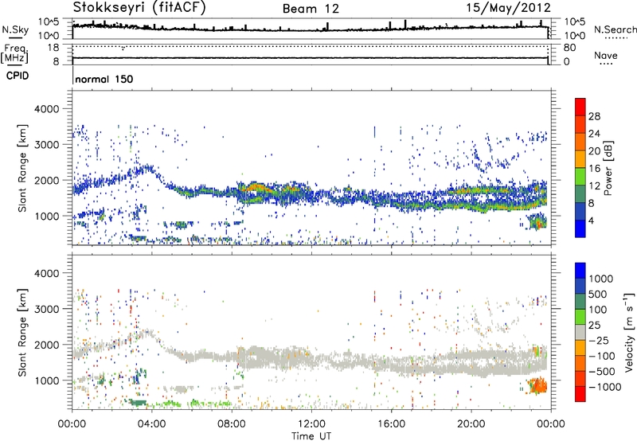
Task: Click the 'Stokkseyri (fitACF)' title text
Action: tap(139, 7)
